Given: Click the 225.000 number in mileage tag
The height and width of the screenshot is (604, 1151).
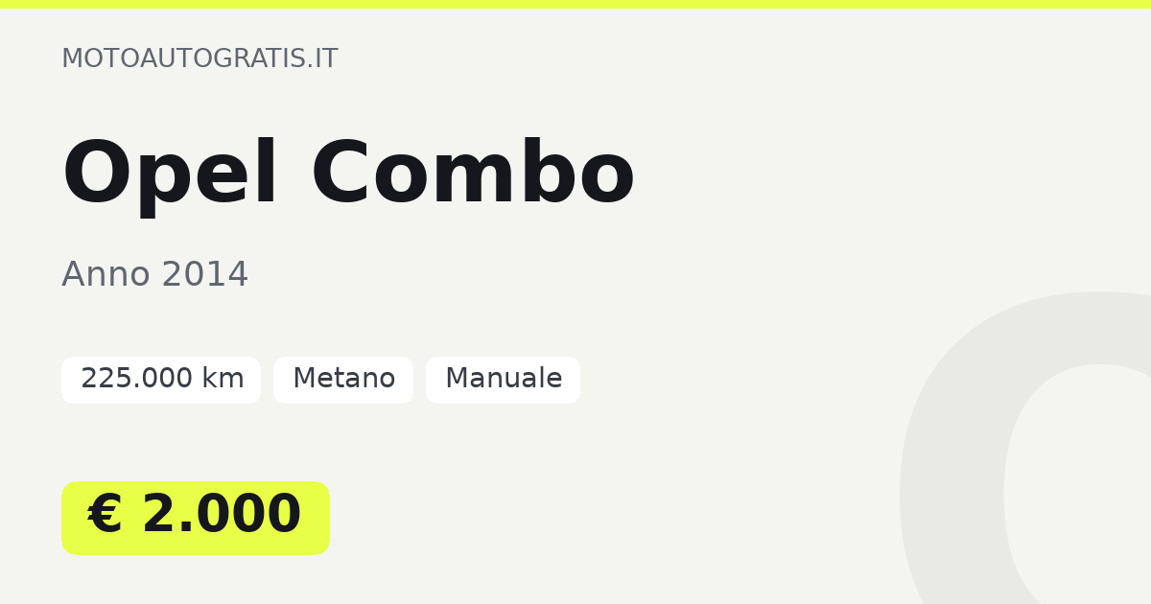Looking at the screenshot, I should (x=136, y=380).
